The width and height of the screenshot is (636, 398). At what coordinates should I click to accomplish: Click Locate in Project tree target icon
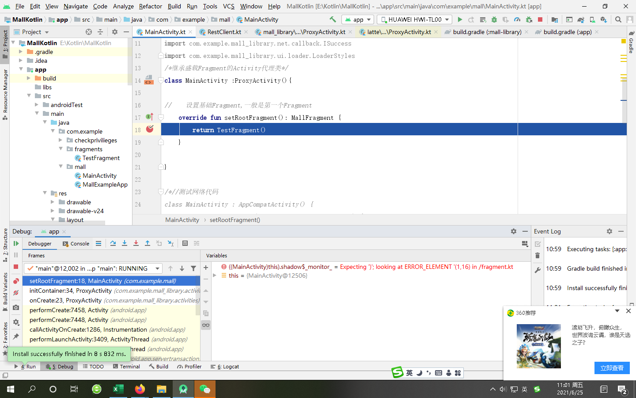[x=89, y=32]
